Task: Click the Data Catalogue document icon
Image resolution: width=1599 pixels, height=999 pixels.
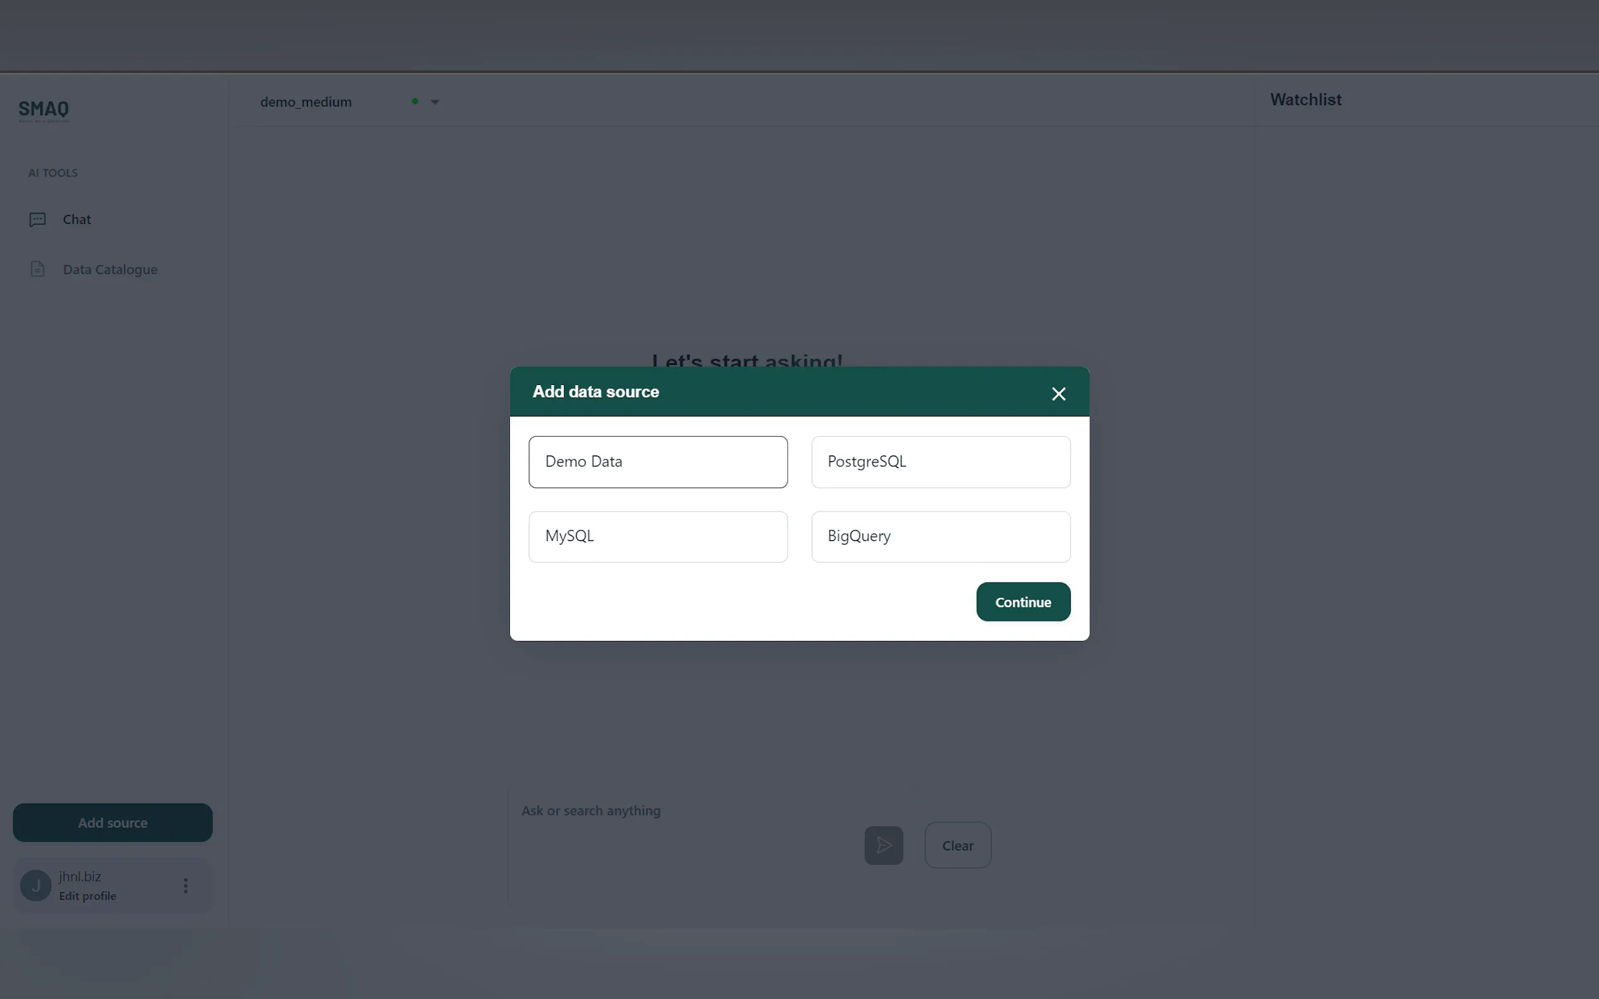Action: (x=38, y=269)
